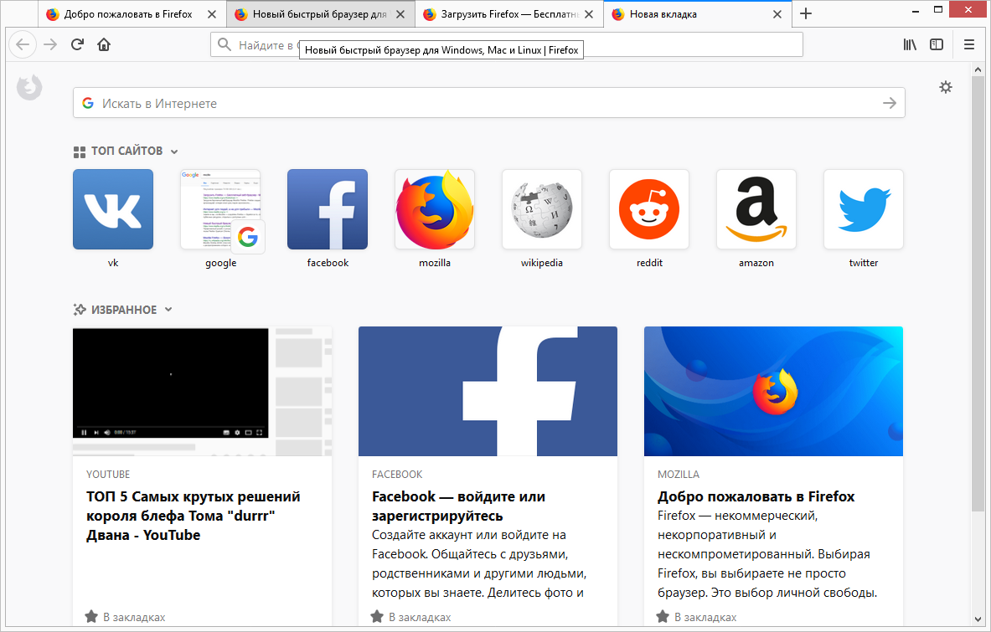Open 'Facebook — войдите или зарегистрируйтесь' link
Screen dimensions: 991x632
(x=459, y=506)
